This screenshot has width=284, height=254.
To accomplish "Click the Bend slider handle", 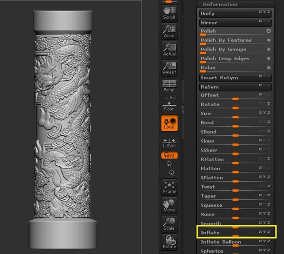I will click(x=236, y=126).
